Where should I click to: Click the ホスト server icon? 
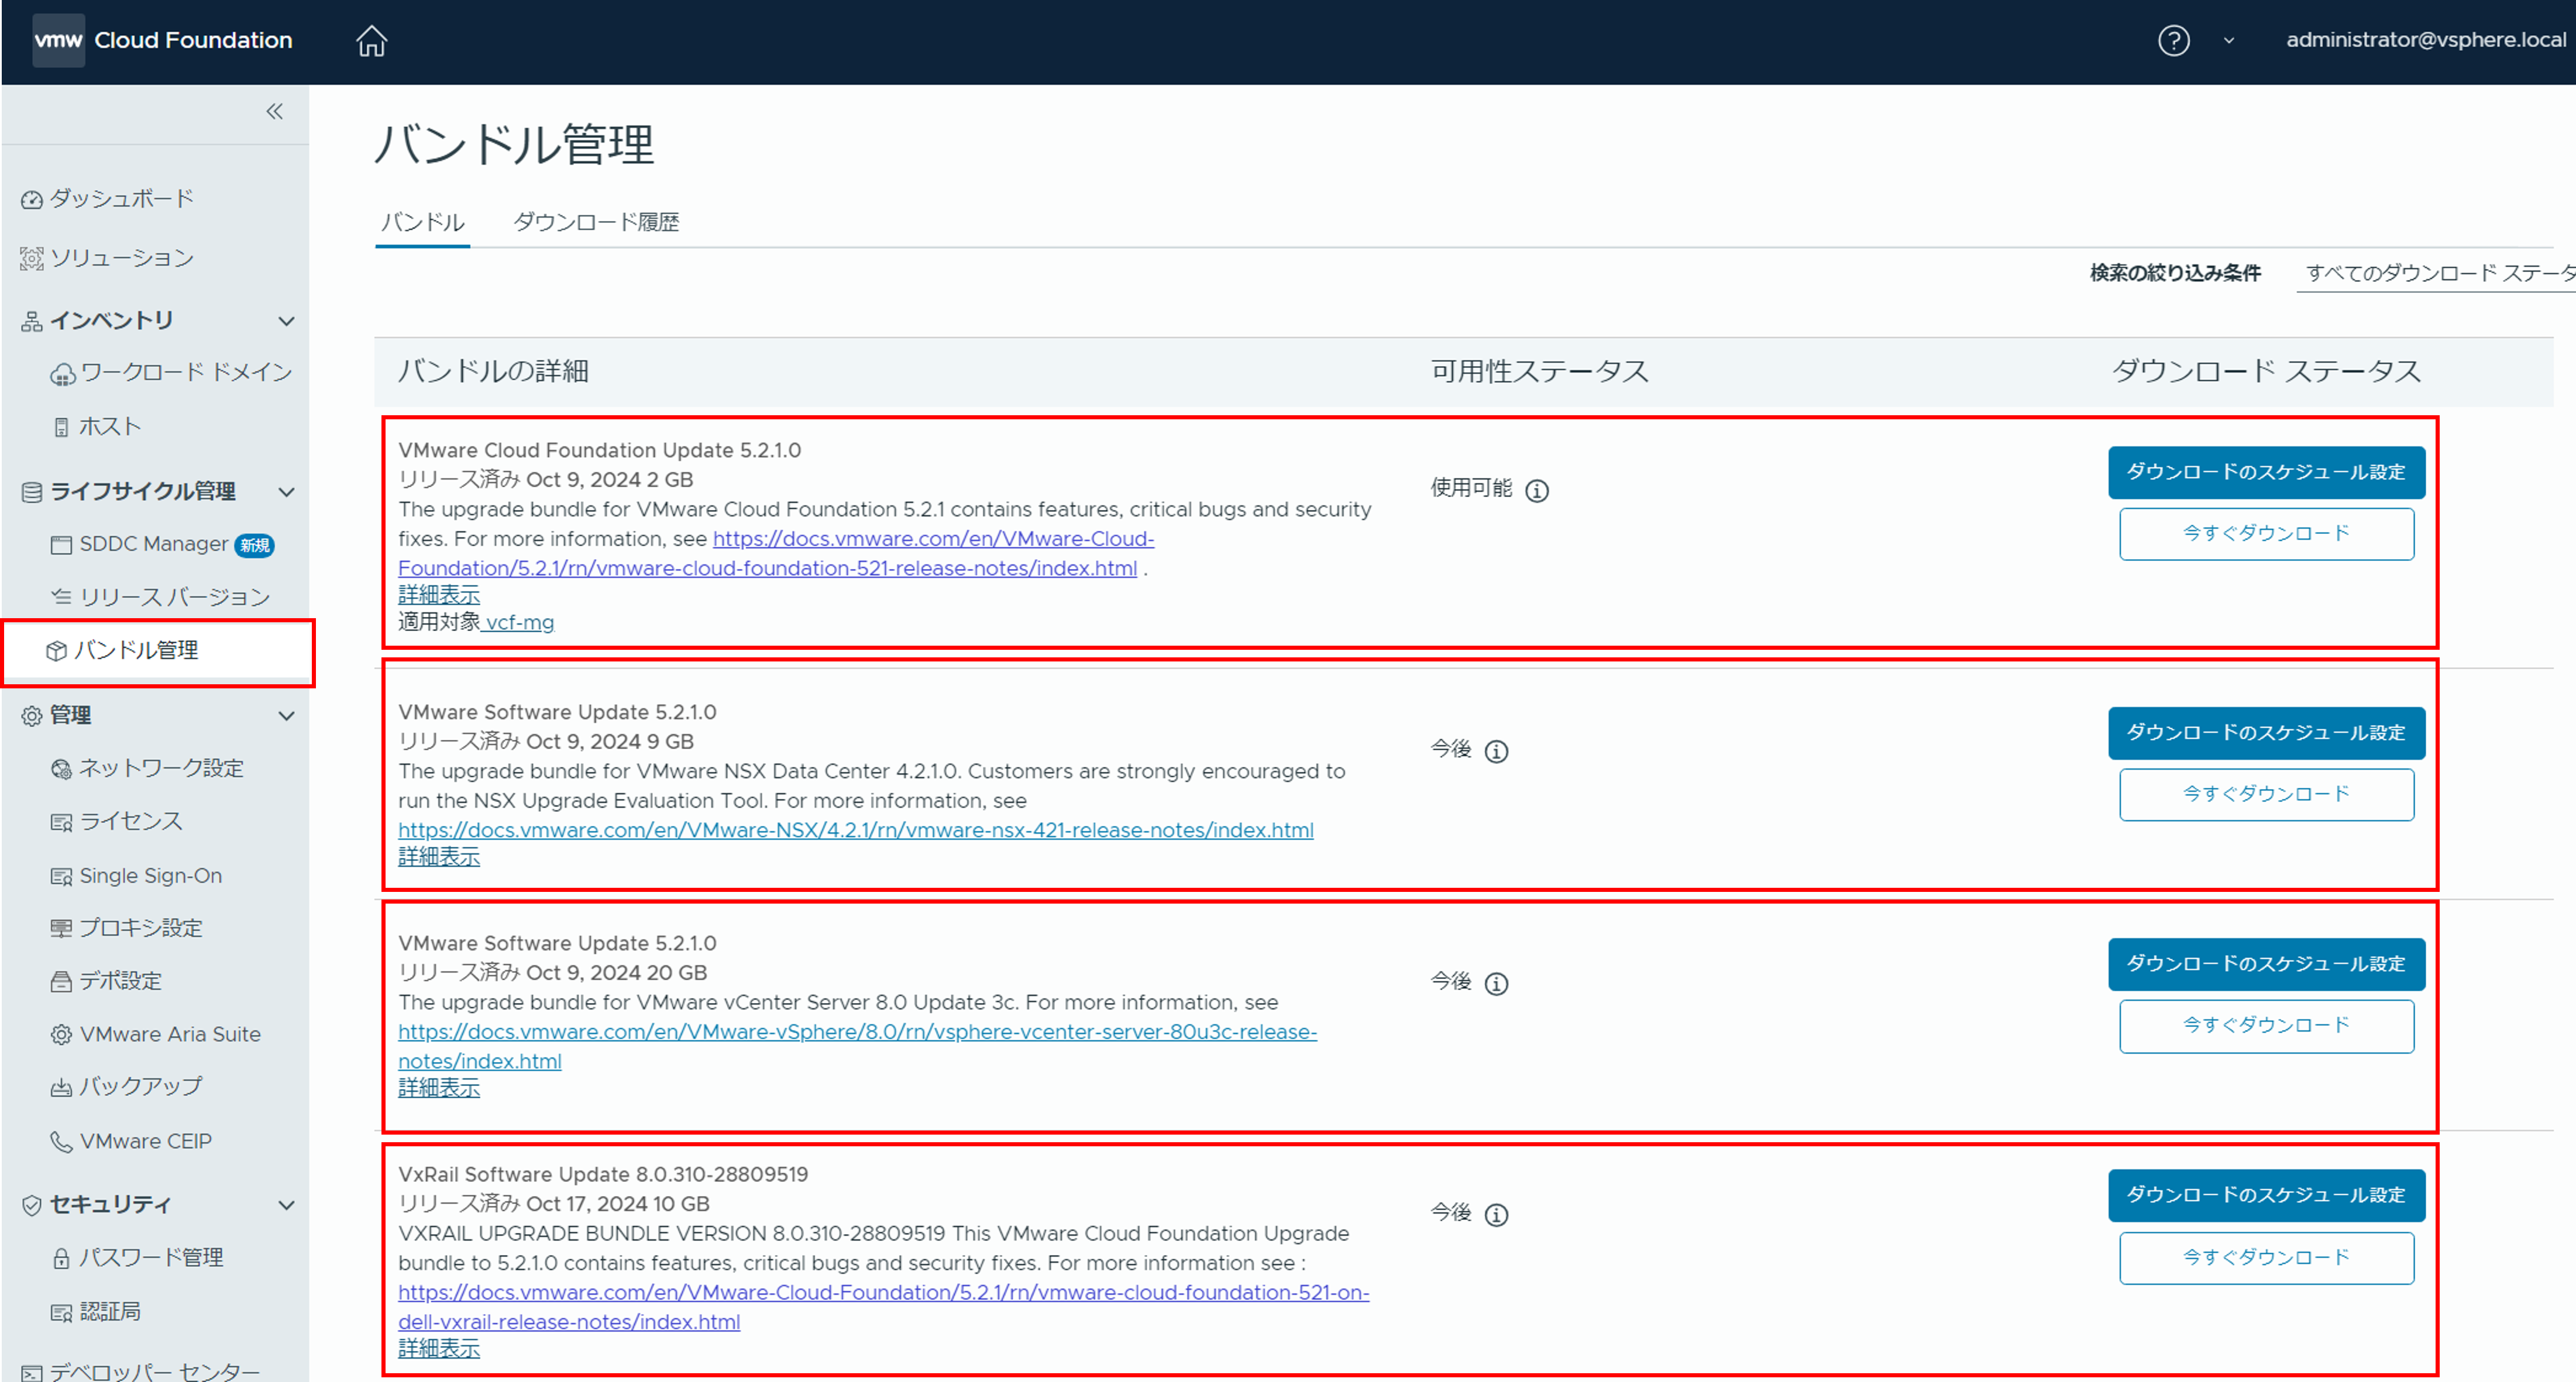tap(61, 427)
